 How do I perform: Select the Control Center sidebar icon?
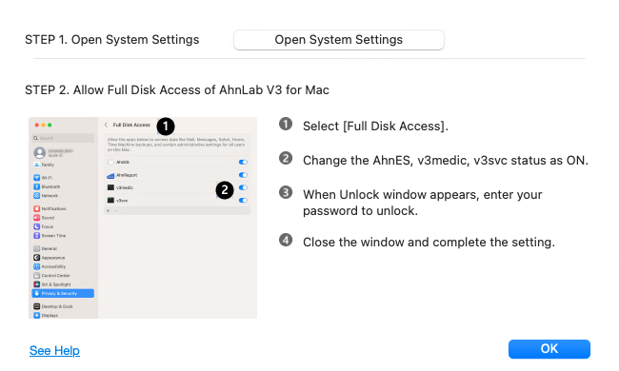(x=37, y=276)
